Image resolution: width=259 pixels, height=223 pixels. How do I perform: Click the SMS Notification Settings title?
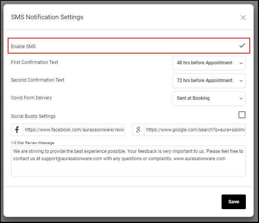tap(47, 17)
